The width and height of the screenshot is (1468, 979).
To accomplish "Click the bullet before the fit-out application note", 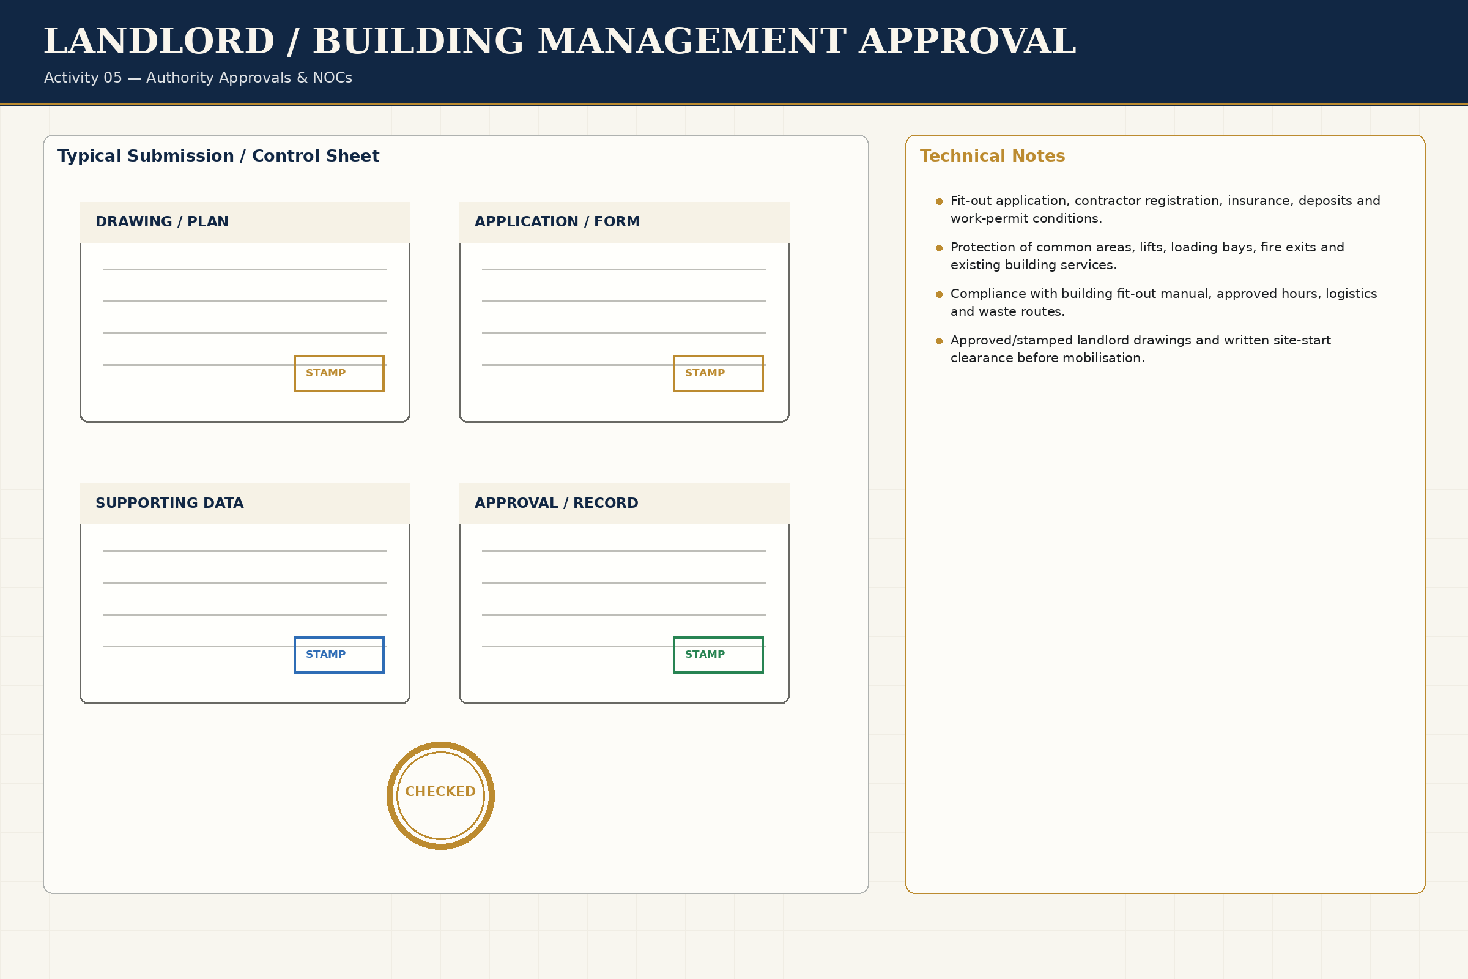I will click(940, 202).
